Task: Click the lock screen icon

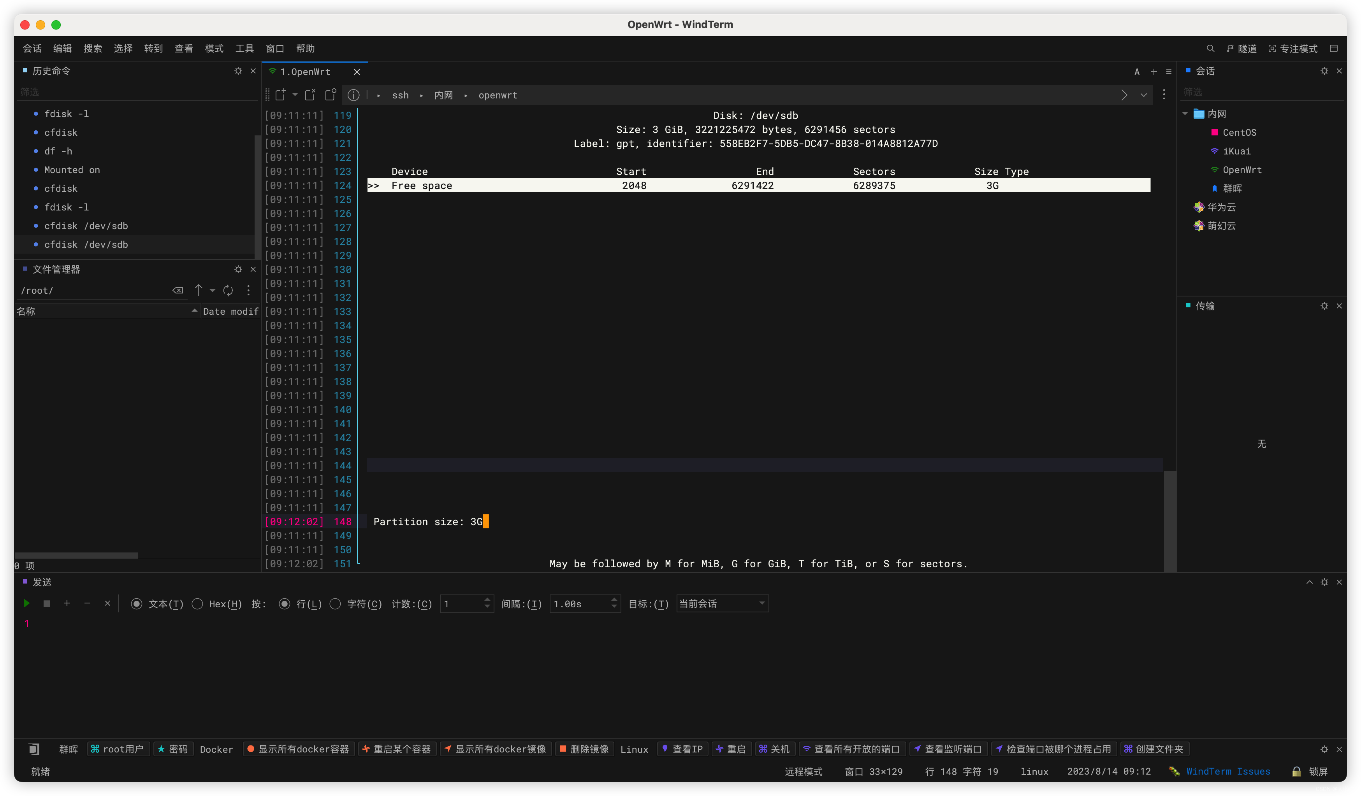Action: (x=1296, y=771)
